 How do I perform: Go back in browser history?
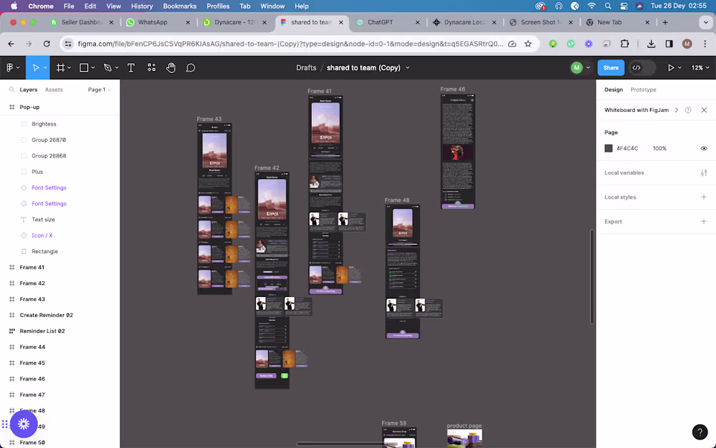click(11, 44)
